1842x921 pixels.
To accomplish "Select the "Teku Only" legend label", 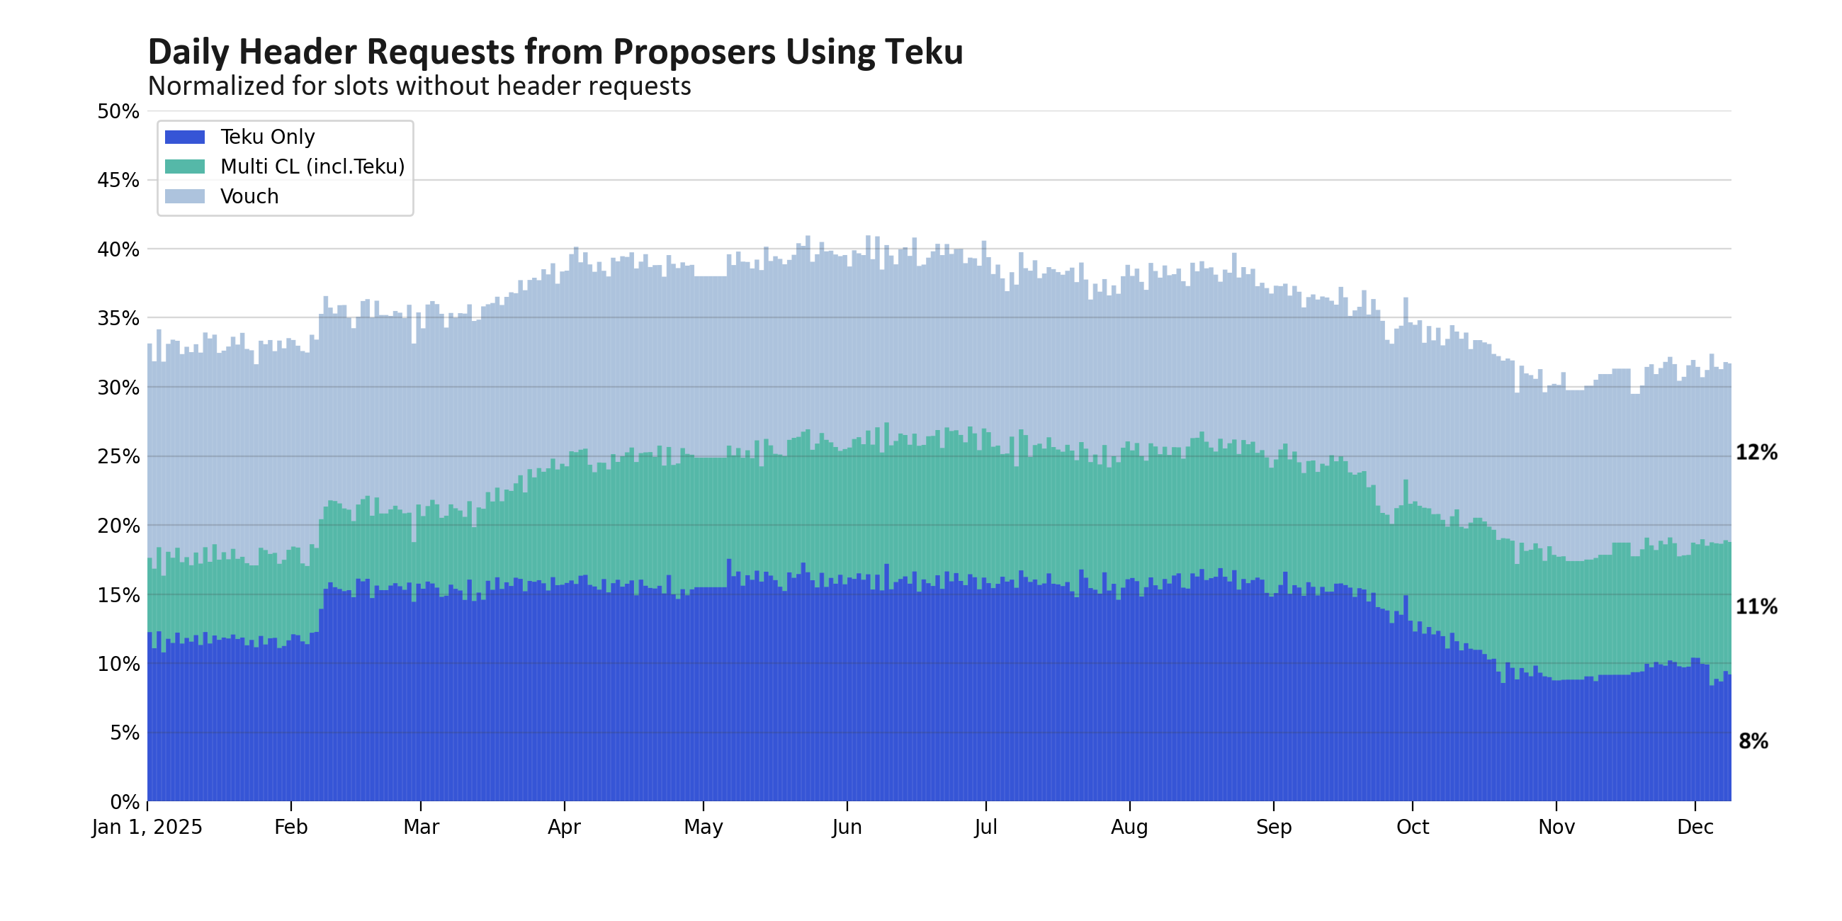I will [267, 137].
